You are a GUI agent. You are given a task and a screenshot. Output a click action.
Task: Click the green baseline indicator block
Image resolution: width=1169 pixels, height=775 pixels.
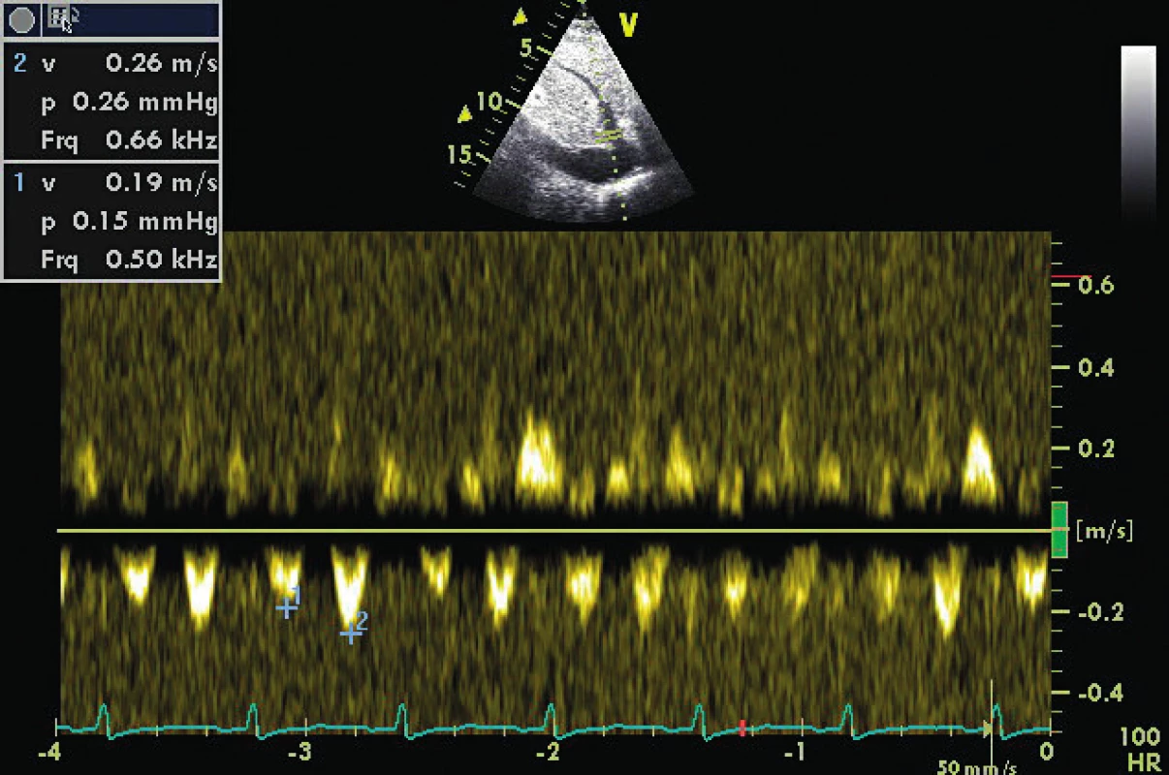pyautogui.click(x=1059, y=529)
